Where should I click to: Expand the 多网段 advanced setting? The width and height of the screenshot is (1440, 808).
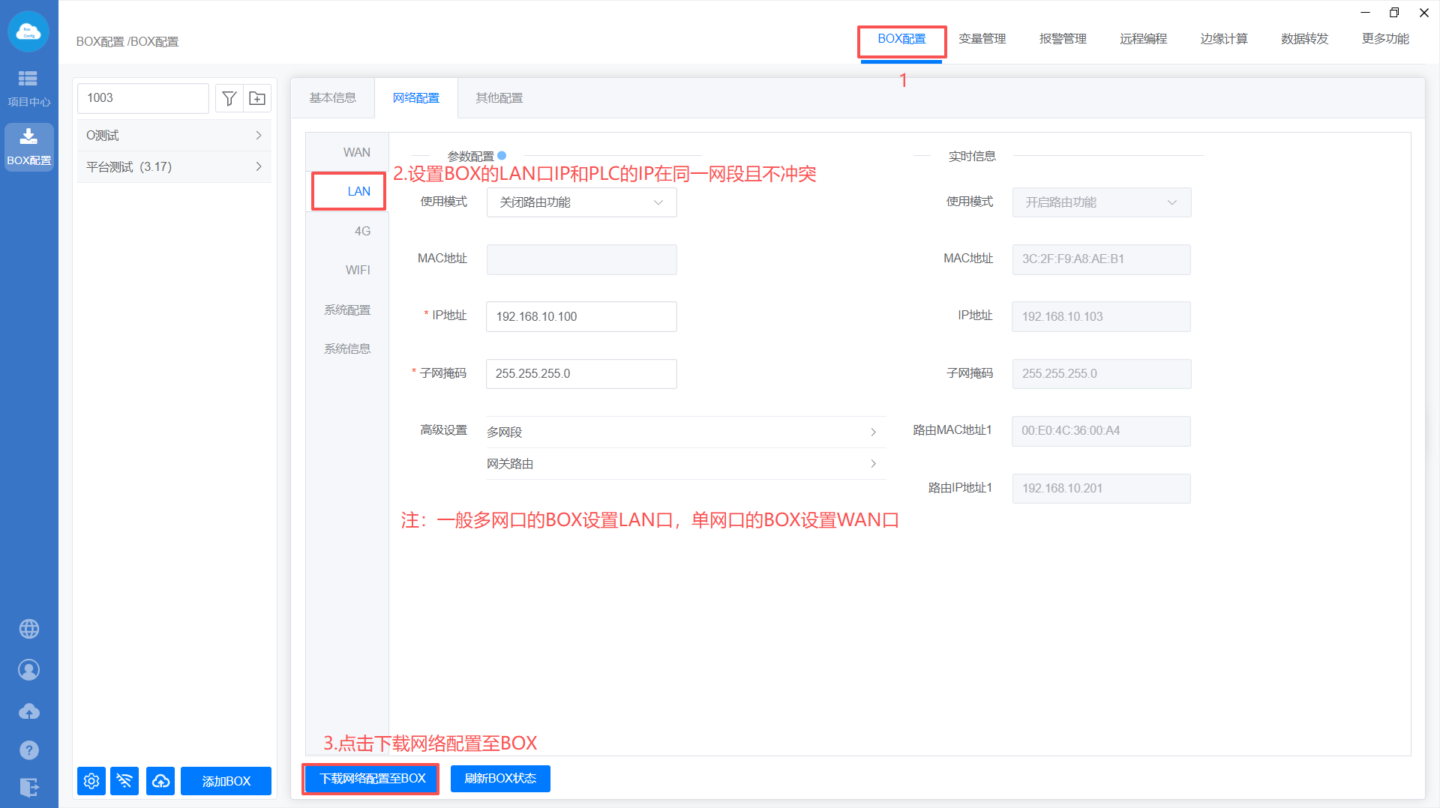coord(682,432)
